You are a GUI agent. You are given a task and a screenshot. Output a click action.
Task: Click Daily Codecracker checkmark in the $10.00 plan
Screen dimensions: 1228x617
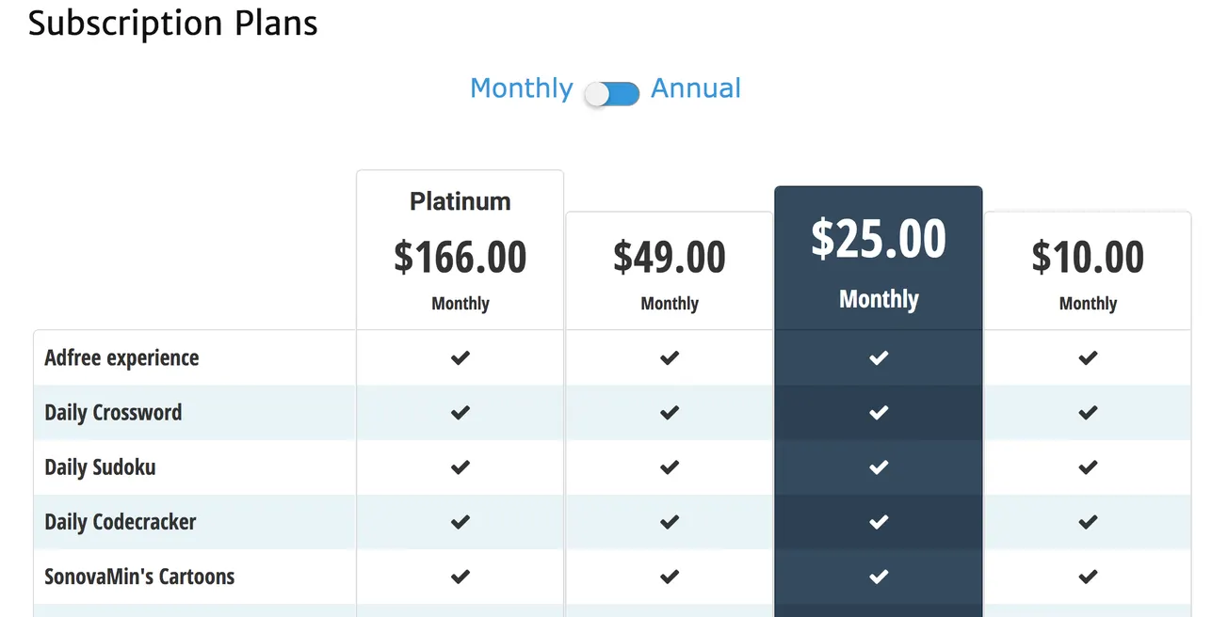[x=1088, y=522]
